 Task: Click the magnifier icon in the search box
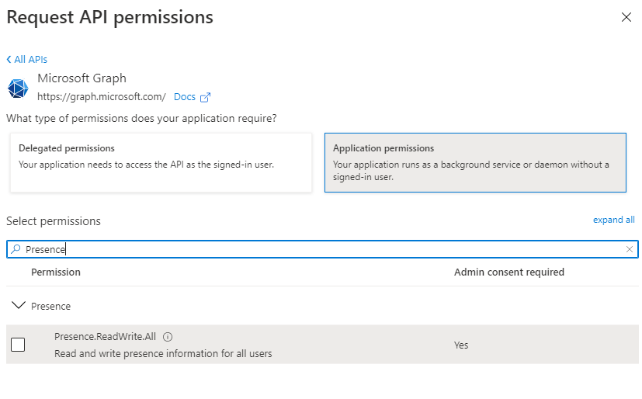(x=16, y=249)
